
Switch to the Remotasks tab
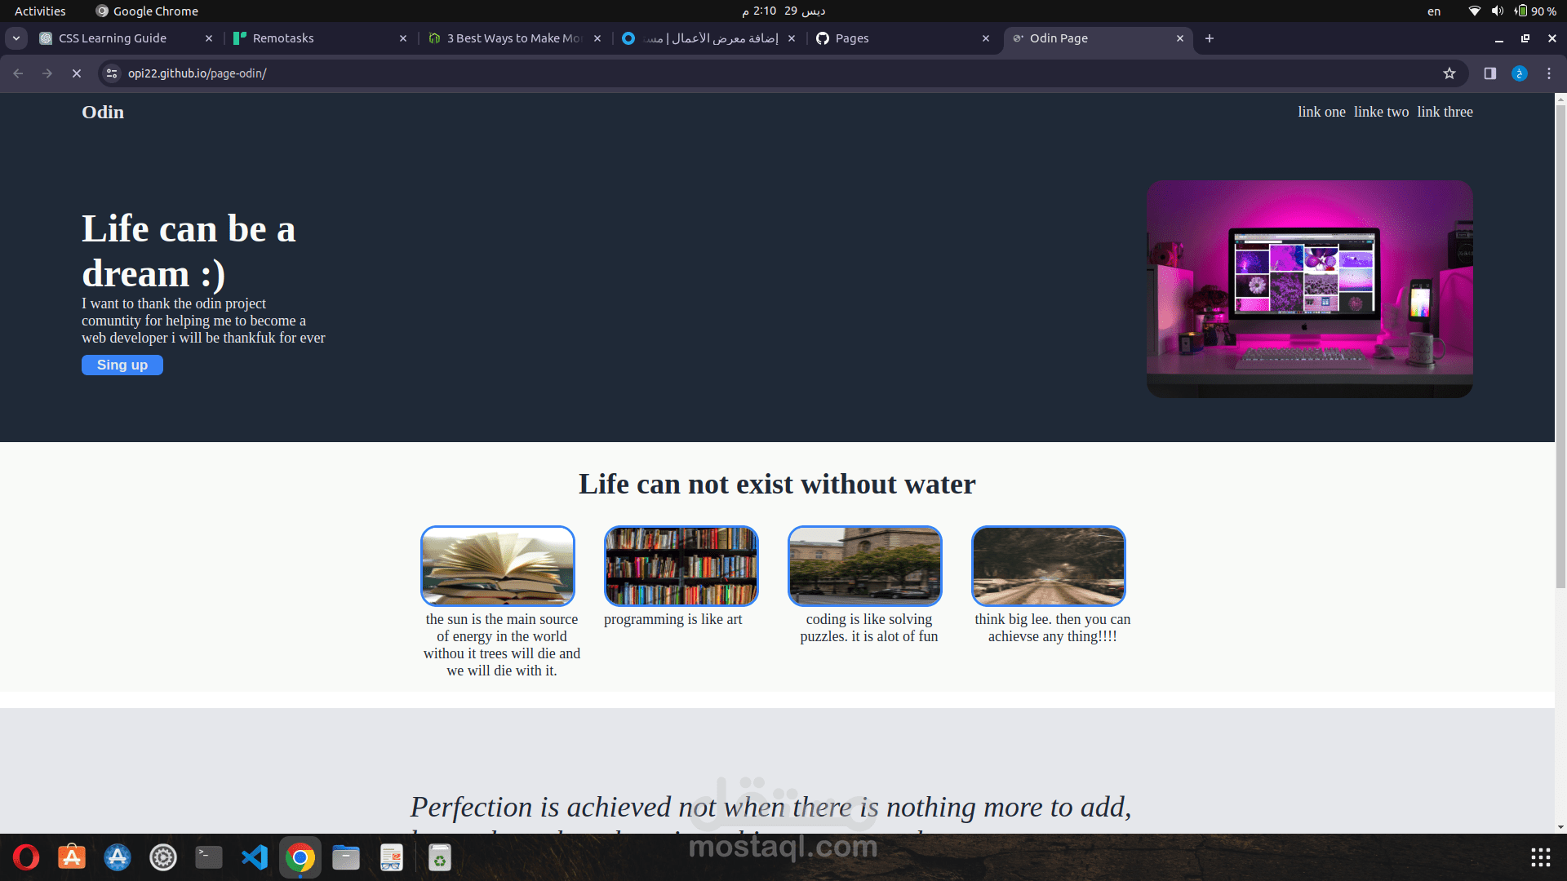coord(320,38)
